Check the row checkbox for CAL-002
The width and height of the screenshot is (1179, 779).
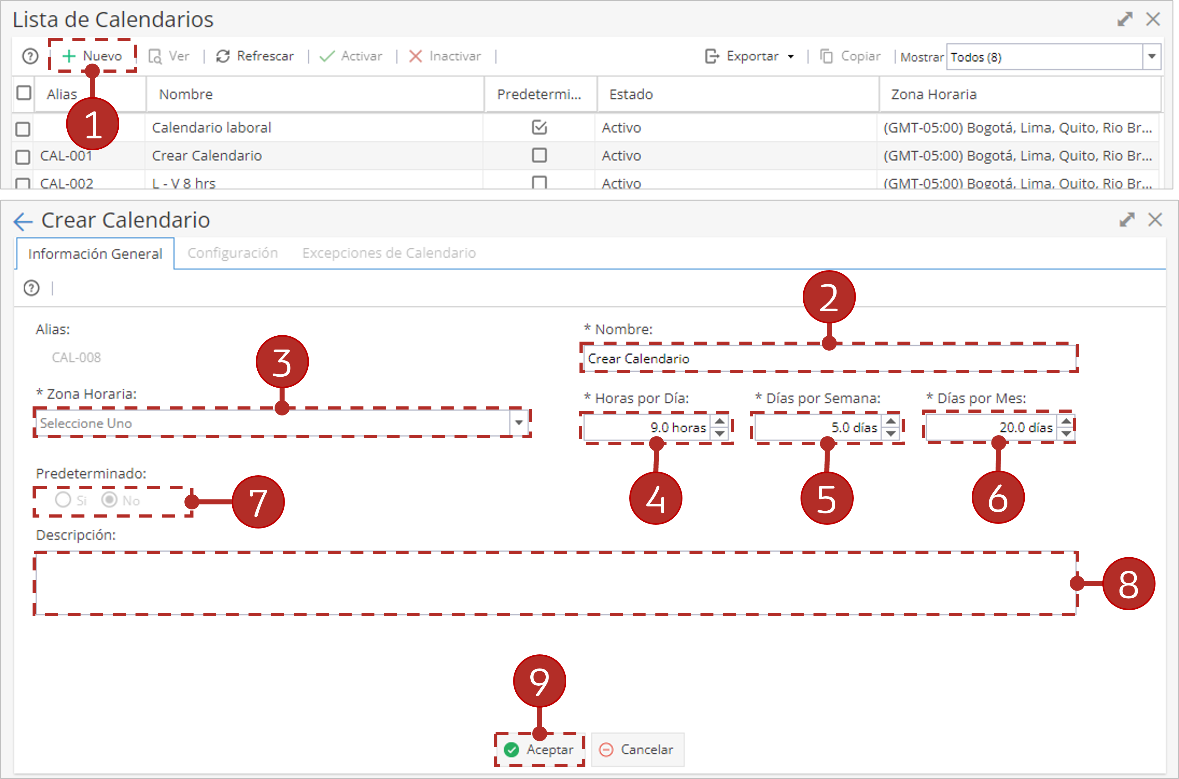(23, 183)
